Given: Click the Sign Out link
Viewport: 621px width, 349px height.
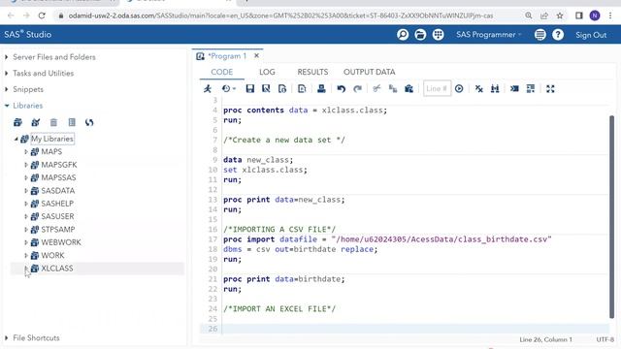Looking at the screenshot, I should click(x=591, y=35).
